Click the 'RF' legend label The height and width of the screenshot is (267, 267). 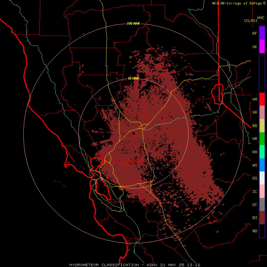click(x=255, y=33)
